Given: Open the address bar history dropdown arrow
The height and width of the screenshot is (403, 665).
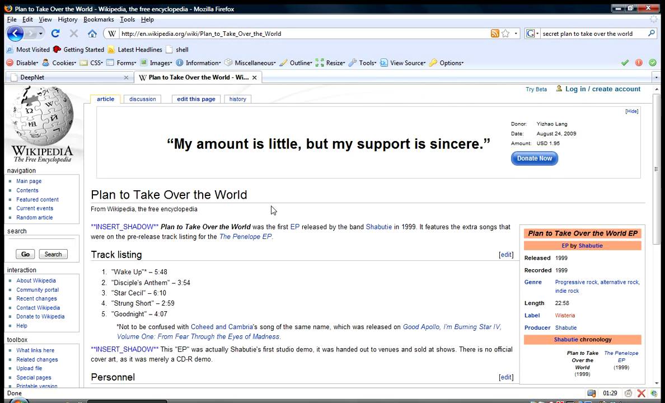Looking at the screenshot, I should (x=516, y=34).
